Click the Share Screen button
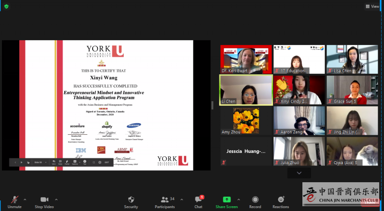This screenshot has height=211, width=384. 227,201
